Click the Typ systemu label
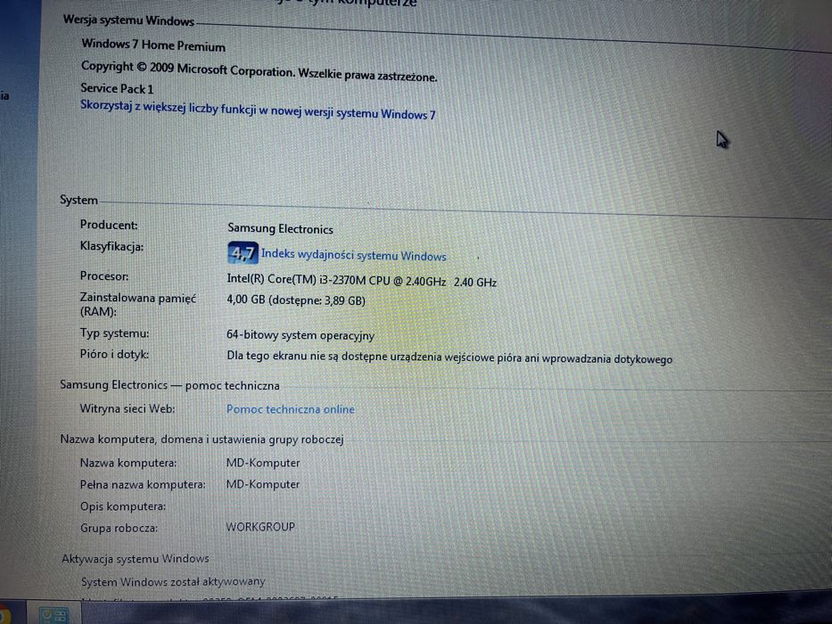 pos(115,333)
